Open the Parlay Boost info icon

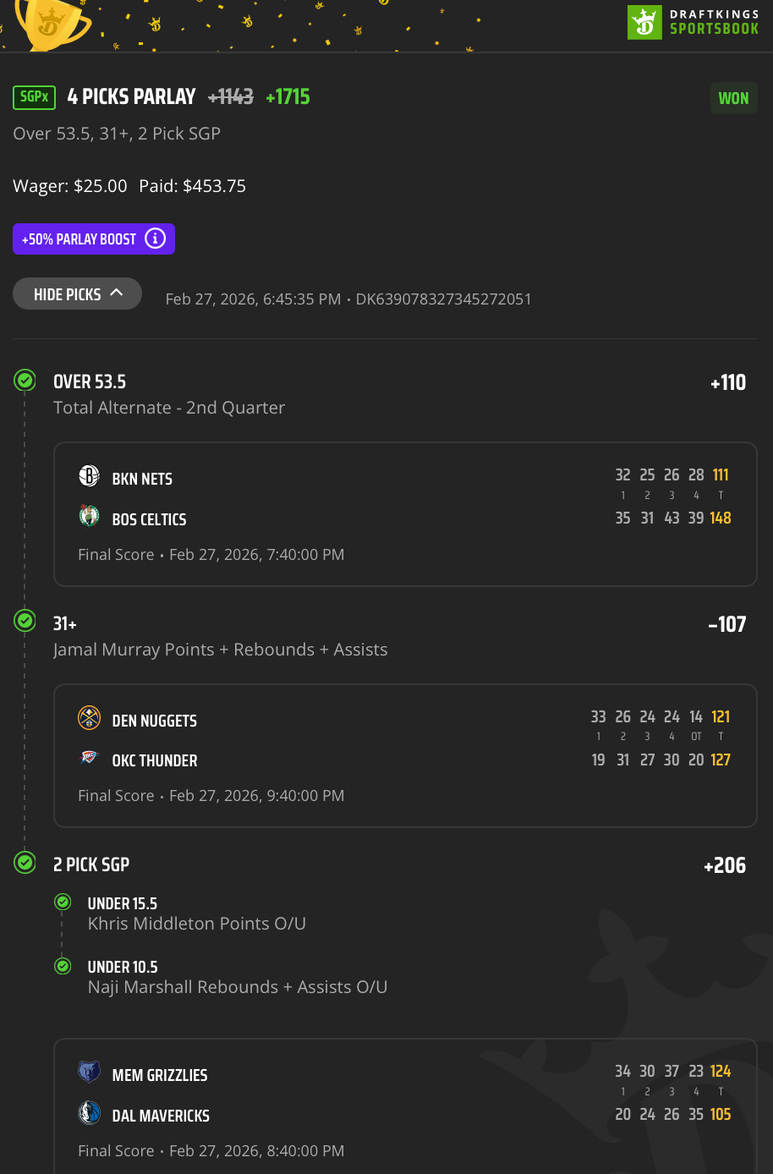pyautogui.click(x=156, y=239)
